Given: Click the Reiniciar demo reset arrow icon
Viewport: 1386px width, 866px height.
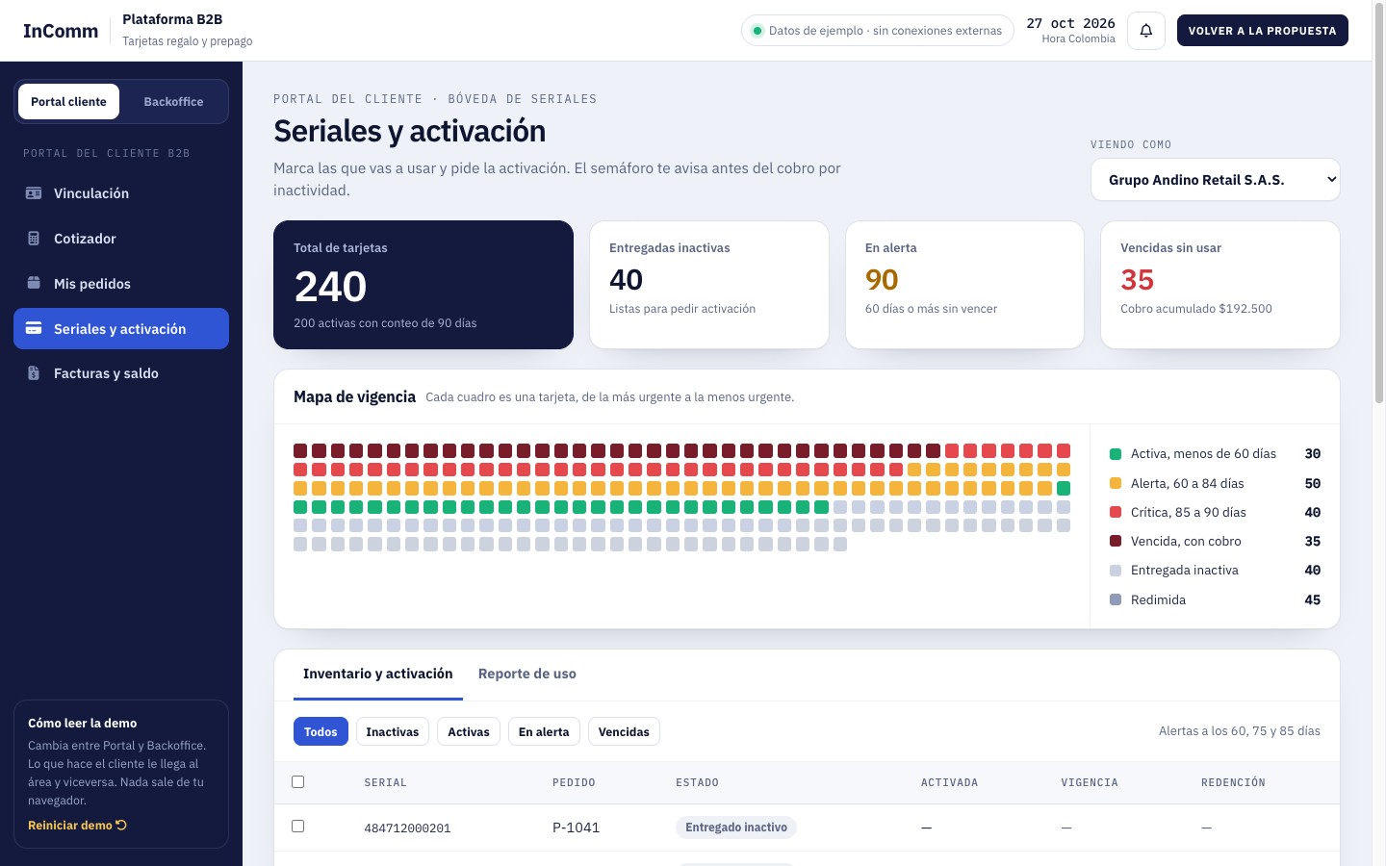Looking at the screenshot, I should point(121,825).
